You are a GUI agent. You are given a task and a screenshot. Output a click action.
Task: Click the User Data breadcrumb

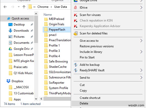pos(61,7)
